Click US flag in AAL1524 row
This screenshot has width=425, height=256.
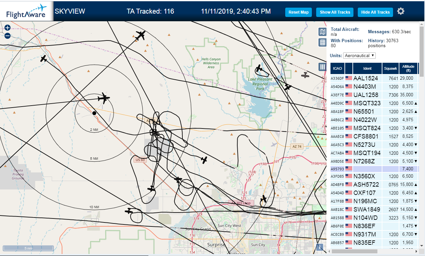(349, 78)
